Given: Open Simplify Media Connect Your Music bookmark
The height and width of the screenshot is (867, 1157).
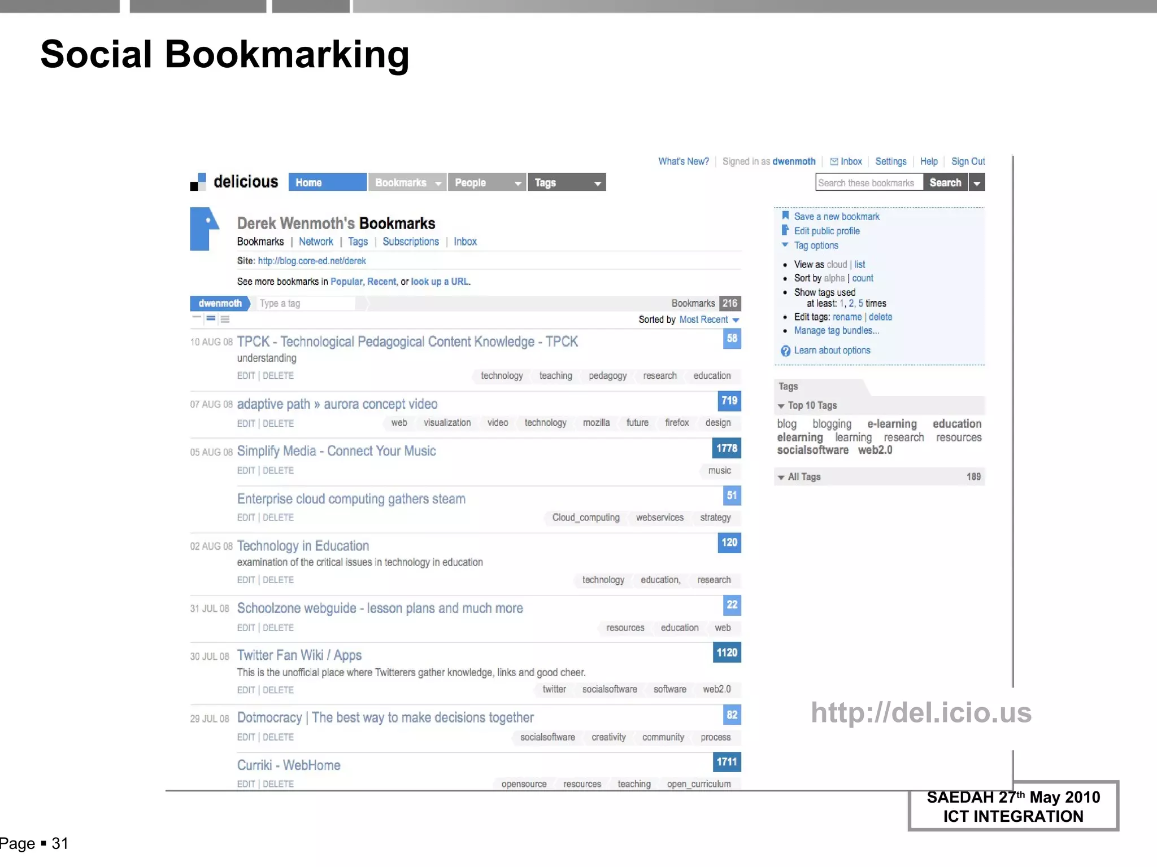Looking at the screenshot, I should point(336,451).
